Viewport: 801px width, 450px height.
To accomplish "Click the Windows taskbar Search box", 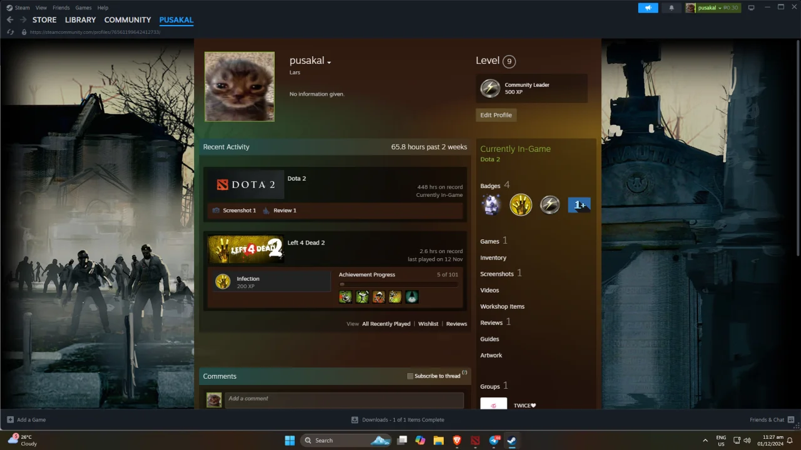I will coord(346,440).
